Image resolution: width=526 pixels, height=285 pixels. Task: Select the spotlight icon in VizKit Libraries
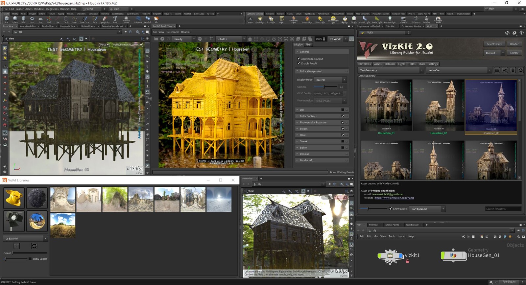pos(14,221)
